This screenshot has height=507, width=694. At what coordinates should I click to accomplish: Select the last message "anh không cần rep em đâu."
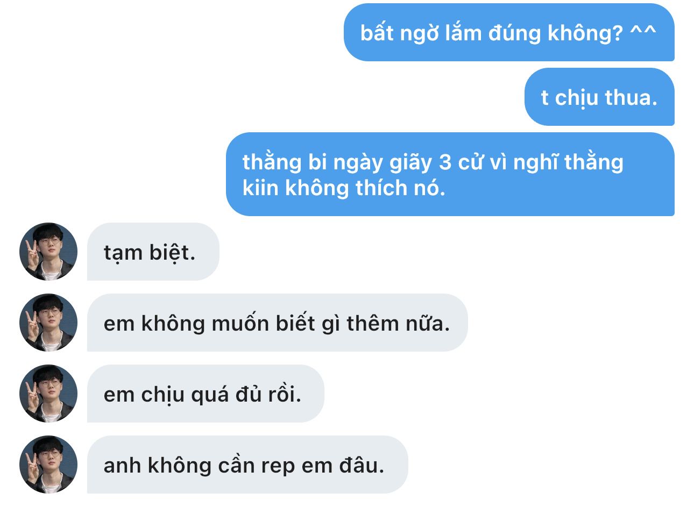[247, 465]
